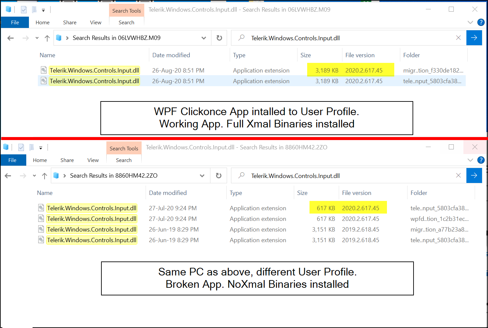Refresh search results in 8860HM42.2ZO window

coord(219,176)
